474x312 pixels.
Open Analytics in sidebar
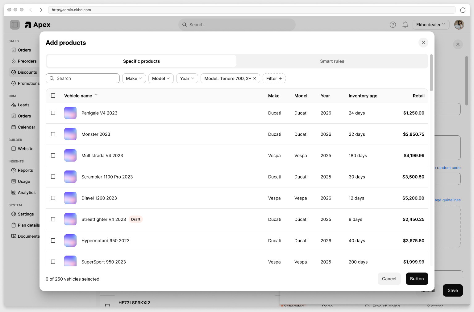click(24, 192)
